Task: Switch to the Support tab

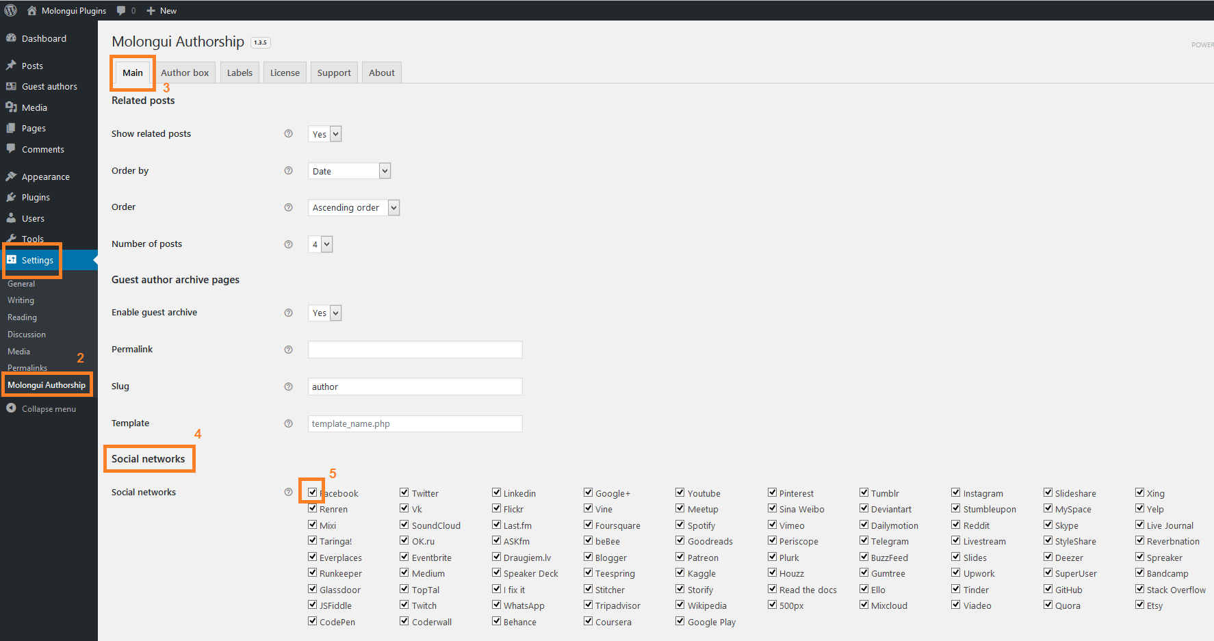Action: tap(334, 73)
